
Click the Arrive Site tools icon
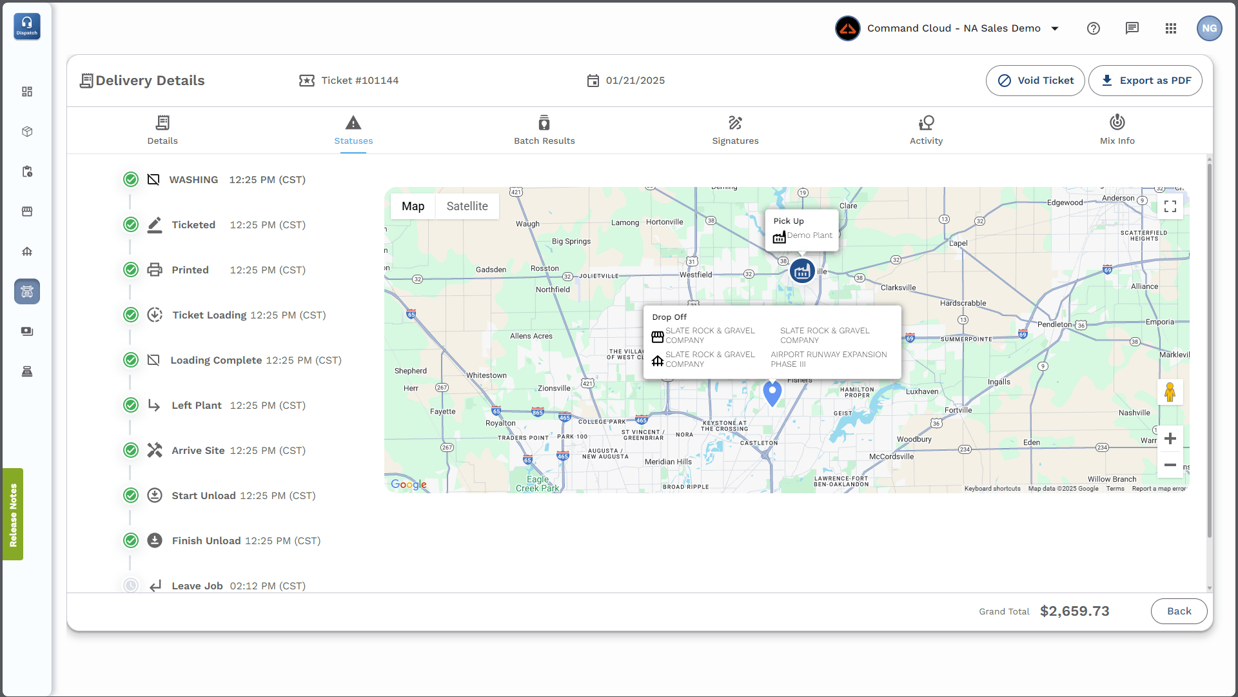[155, 450]
